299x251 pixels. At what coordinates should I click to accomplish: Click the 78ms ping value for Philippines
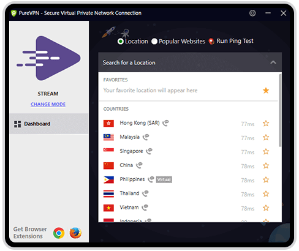[248, 181]
